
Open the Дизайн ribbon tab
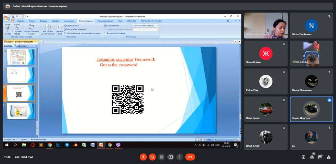[x=56, y=21]
